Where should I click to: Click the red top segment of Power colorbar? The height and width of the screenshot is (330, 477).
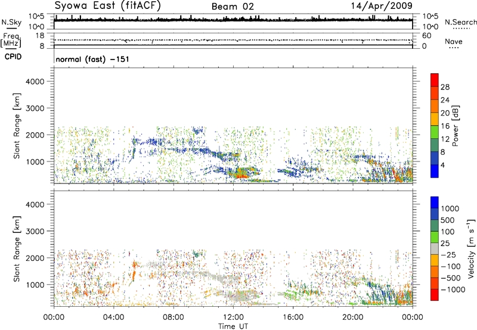click(x=435, y=80)
